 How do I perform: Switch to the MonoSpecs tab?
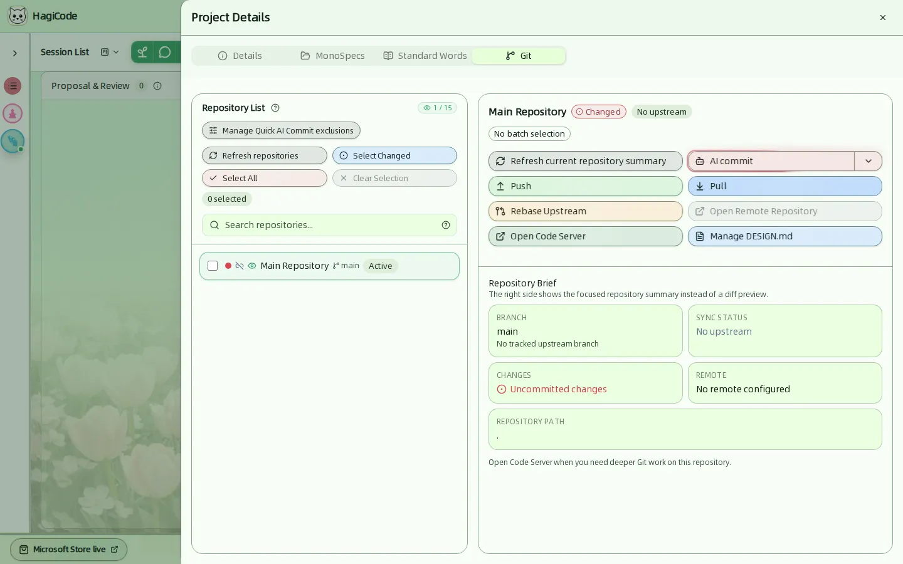[x=332, y=56]
